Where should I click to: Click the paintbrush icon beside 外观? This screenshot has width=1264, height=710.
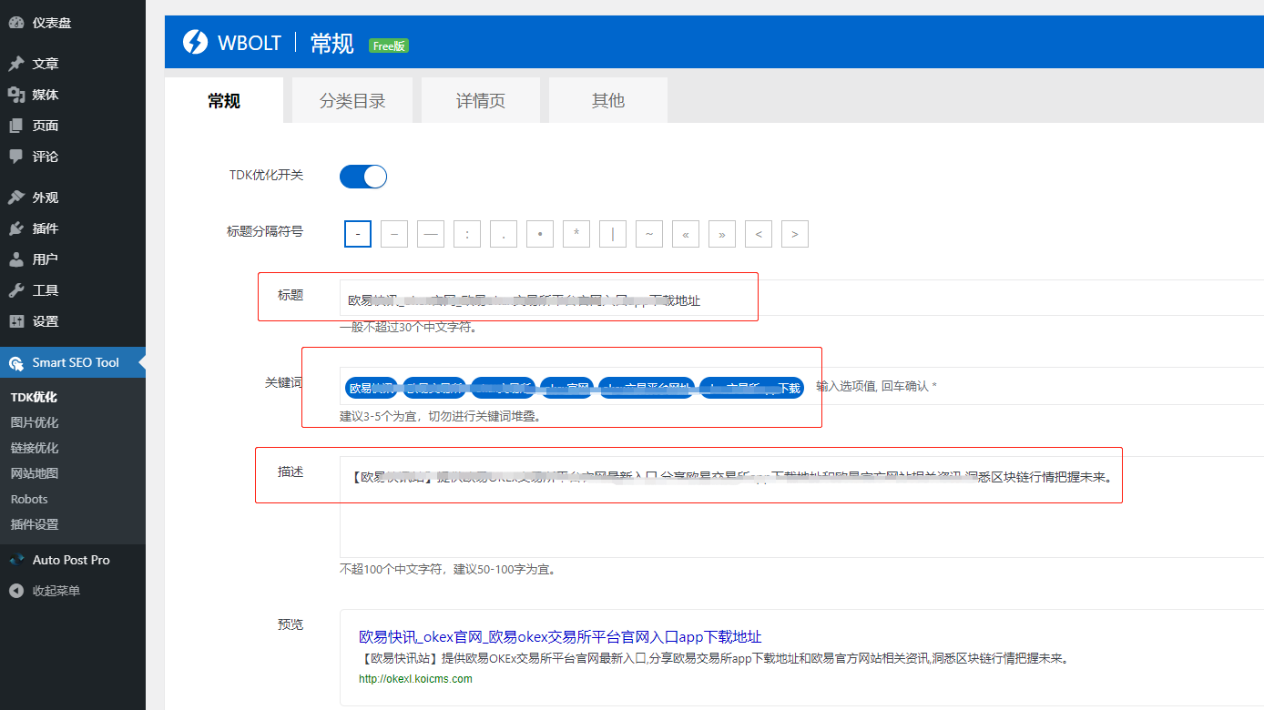click(x=16, y=198)
